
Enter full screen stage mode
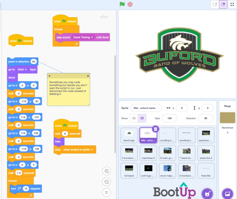232,4
